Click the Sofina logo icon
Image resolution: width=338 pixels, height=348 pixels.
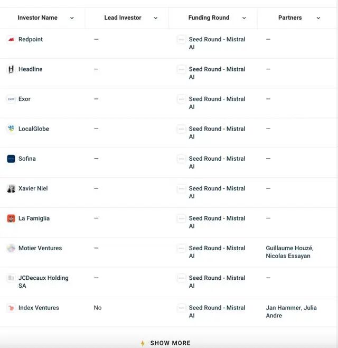(x=11, y=159)
